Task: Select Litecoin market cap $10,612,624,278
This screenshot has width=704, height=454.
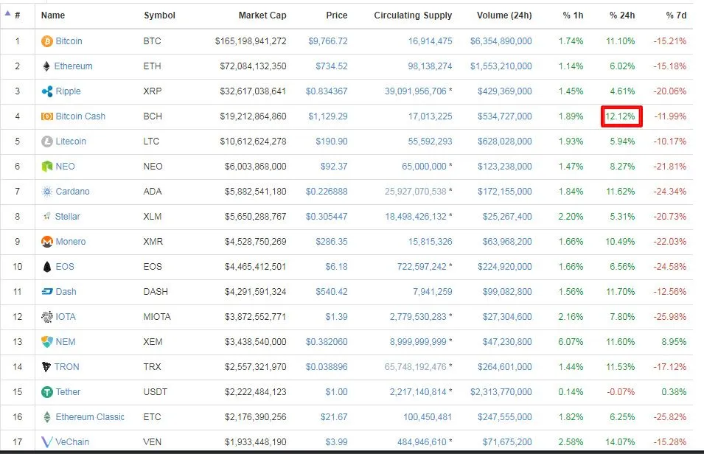Action: pyautogui.click(x=253, y=142)
